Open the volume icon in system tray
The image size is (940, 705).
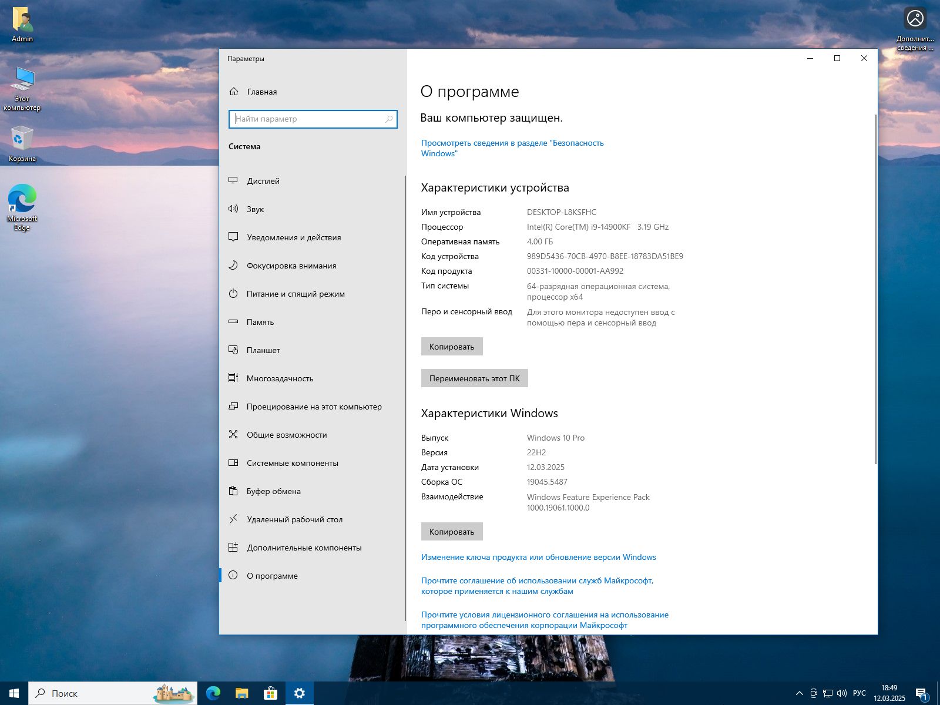tap(841, 693)
